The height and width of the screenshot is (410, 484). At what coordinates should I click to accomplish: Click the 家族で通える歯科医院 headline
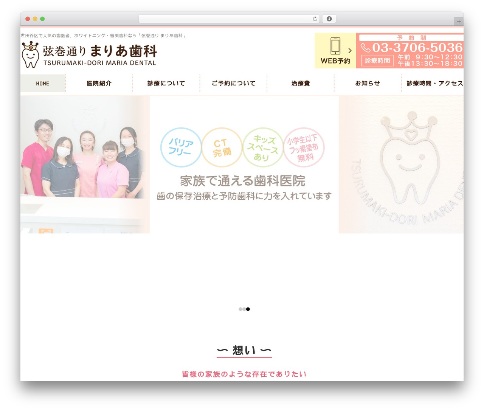(242, 181)
